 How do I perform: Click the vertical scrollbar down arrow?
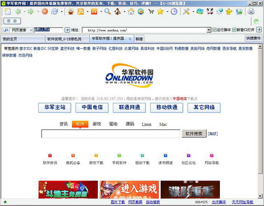(x=260, y=196)
